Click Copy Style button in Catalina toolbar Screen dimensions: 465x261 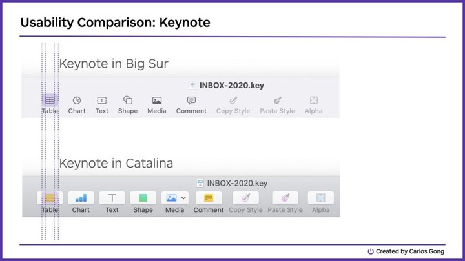[245, 198]
